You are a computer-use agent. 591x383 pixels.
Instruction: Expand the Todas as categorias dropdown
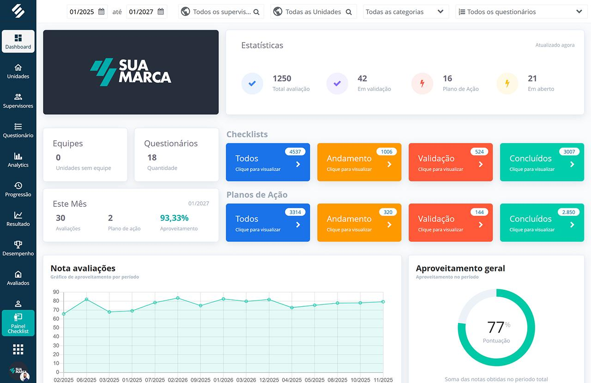coord(405,11)
